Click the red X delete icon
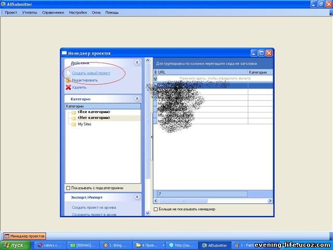 pos(68,87)
